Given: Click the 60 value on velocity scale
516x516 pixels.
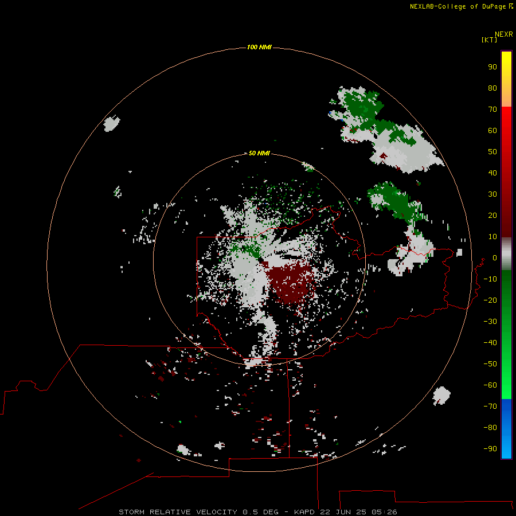Looking at the screenshot, I should pyautogui.click(x=492, y=130).
